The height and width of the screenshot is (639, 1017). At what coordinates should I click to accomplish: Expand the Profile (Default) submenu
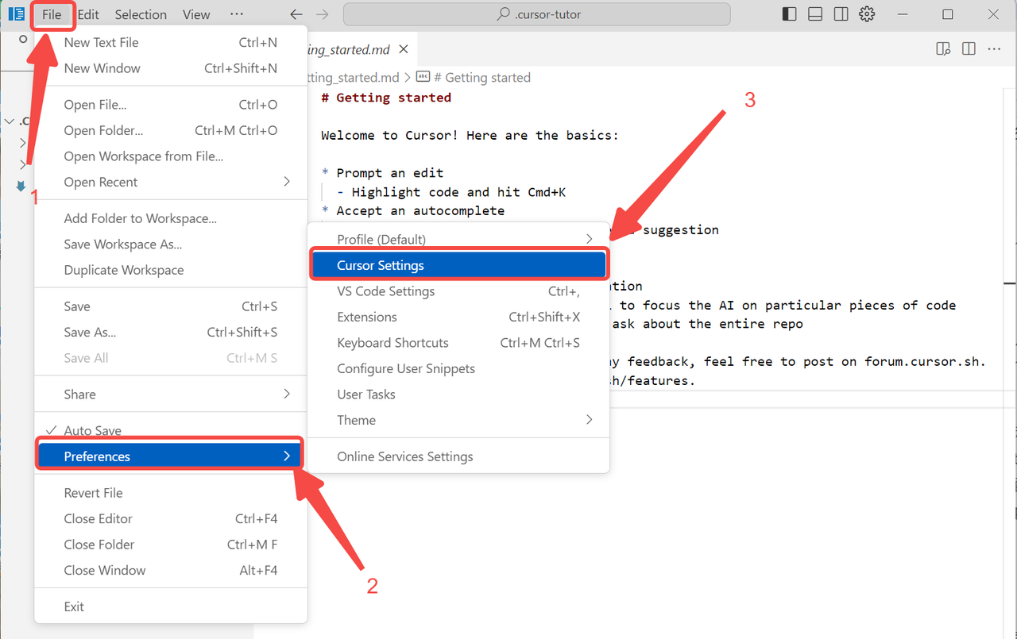coord(458,240)
